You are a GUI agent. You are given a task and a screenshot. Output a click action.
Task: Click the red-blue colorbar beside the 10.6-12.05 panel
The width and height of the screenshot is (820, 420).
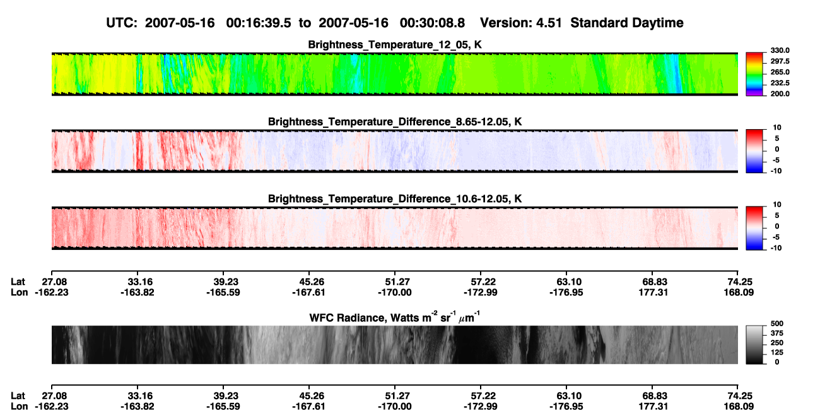coord(754,228)
